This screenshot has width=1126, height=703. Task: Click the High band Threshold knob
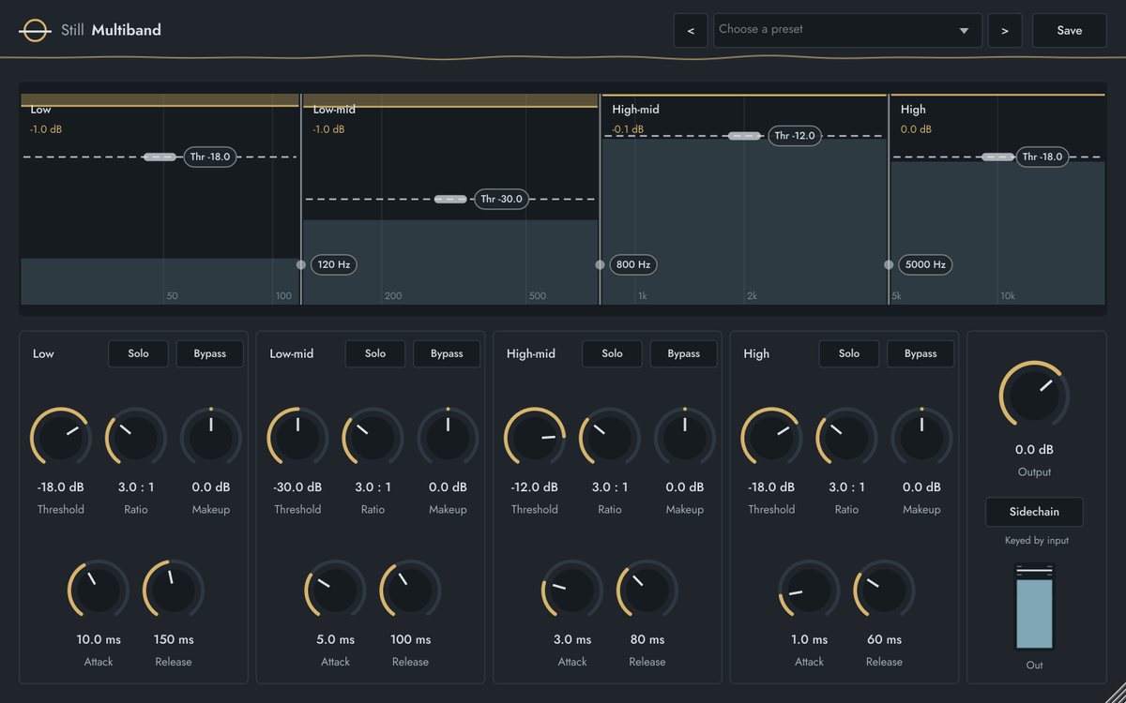[x=771, y=438]
